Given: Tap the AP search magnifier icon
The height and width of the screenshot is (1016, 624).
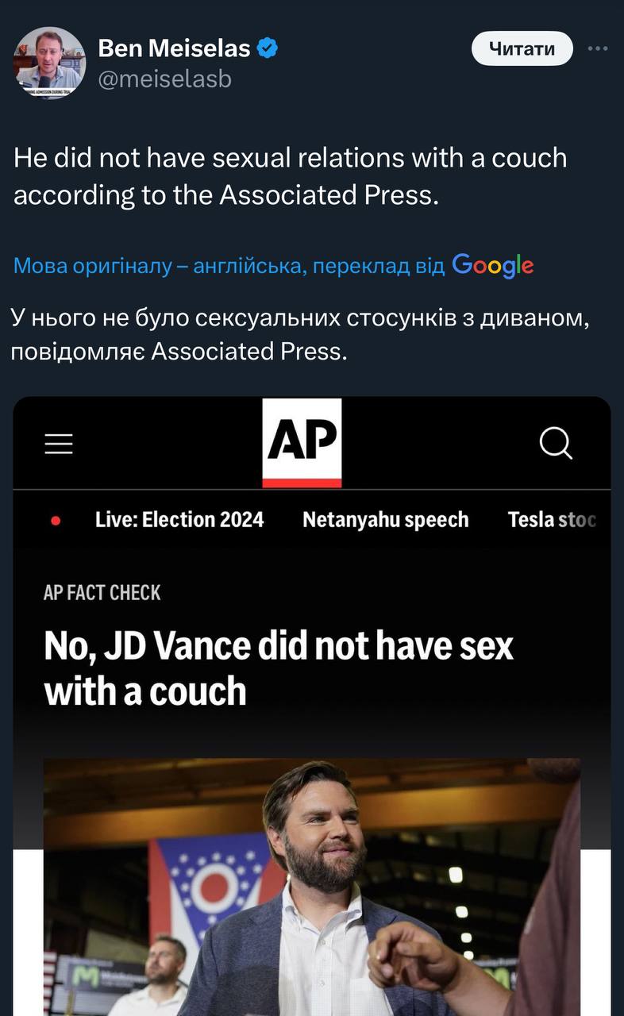Looking at the screenshot, I should pos(556,443).
